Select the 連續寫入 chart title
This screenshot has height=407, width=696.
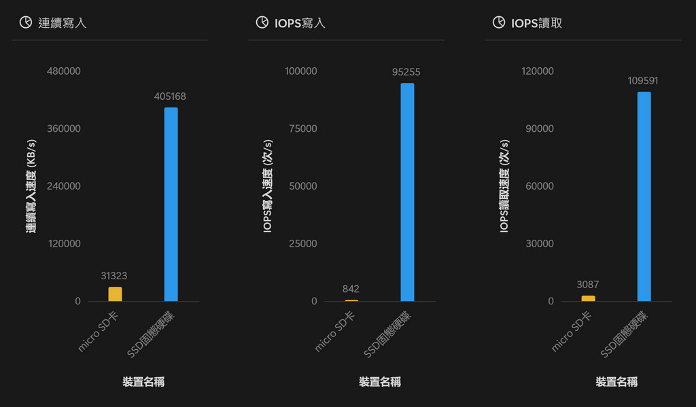click(63, 23)
